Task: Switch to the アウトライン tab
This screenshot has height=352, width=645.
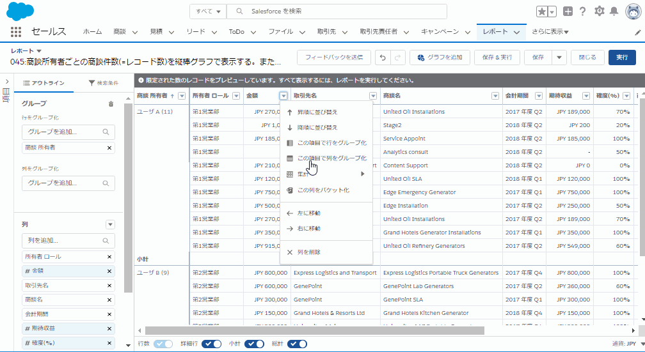Action: pyautogui.click(x=44, y=83)
